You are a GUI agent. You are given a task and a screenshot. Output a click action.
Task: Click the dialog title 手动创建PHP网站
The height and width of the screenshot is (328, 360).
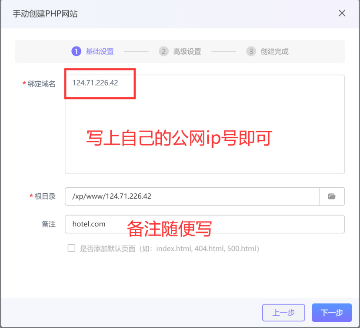coord(45,14)
